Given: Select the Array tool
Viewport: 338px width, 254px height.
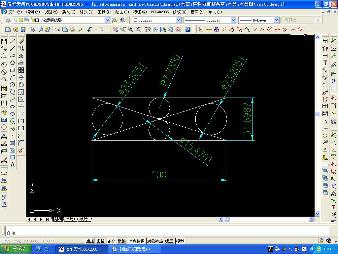Looking at the screenshot, I should [21, 70].
